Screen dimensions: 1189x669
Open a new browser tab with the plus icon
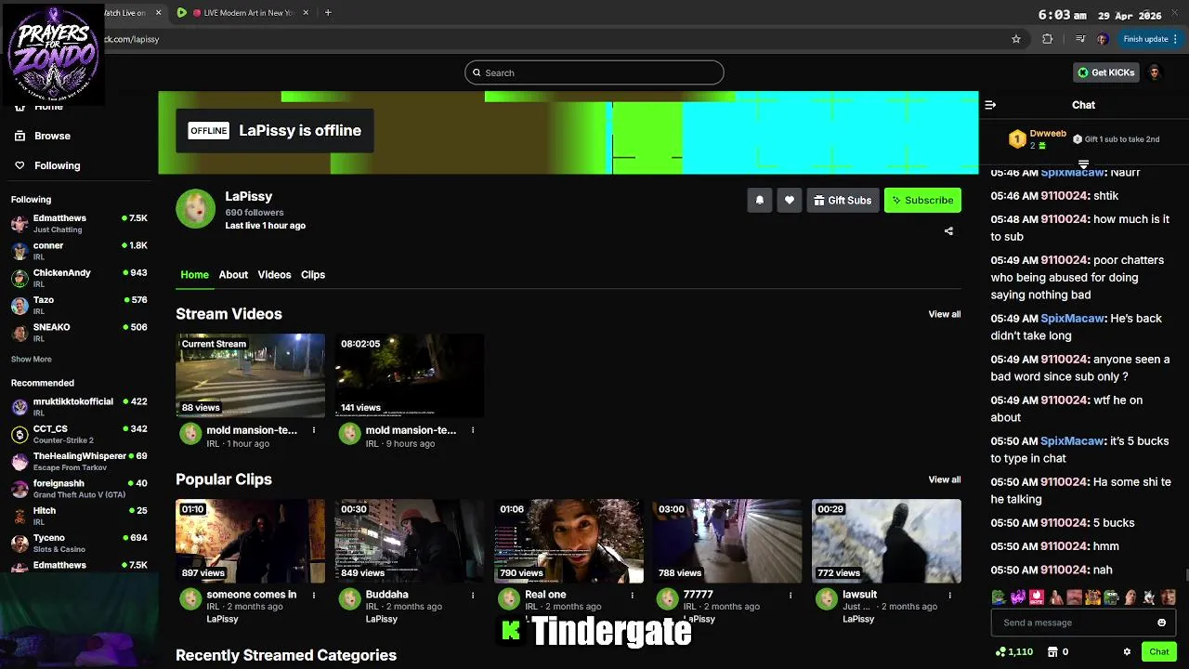(328, 13)
